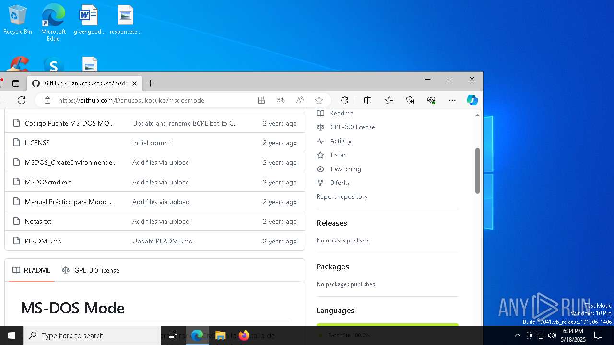Open Packages section heading
The width and height of the screenshot is (614, 345).
[332, 266]
